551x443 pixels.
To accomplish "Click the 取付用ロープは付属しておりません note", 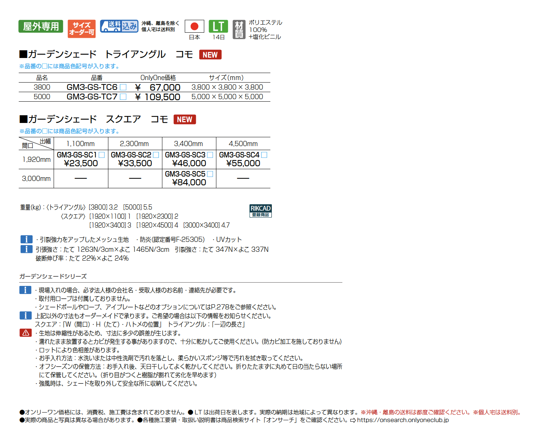I will click(84, 299).
